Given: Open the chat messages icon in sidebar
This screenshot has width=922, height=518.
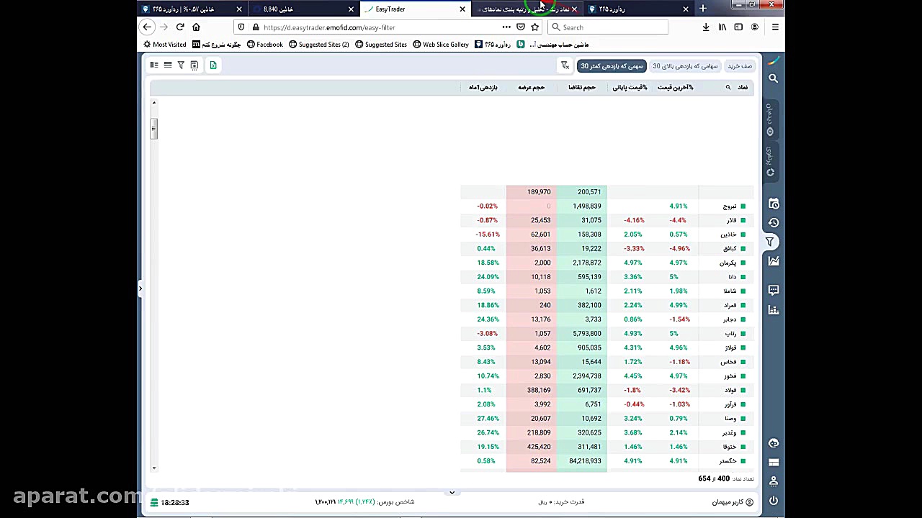Looking at the screenshot, I should point(773,290).
